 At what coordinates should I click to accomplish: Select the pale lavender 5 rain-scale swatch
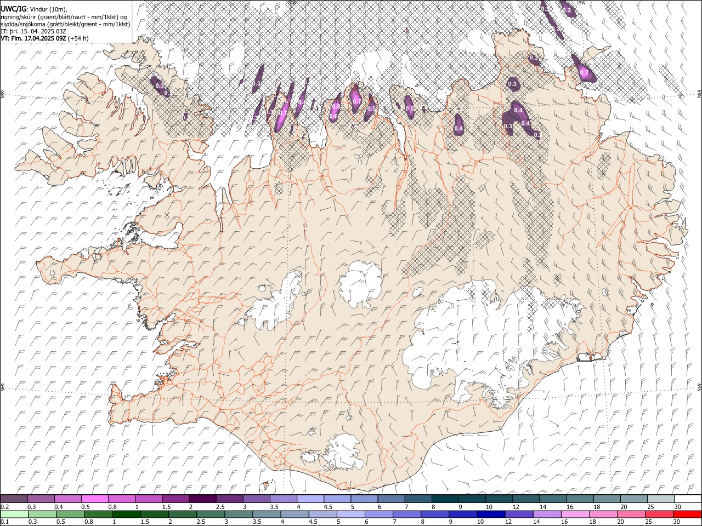(x=350, y=514)
